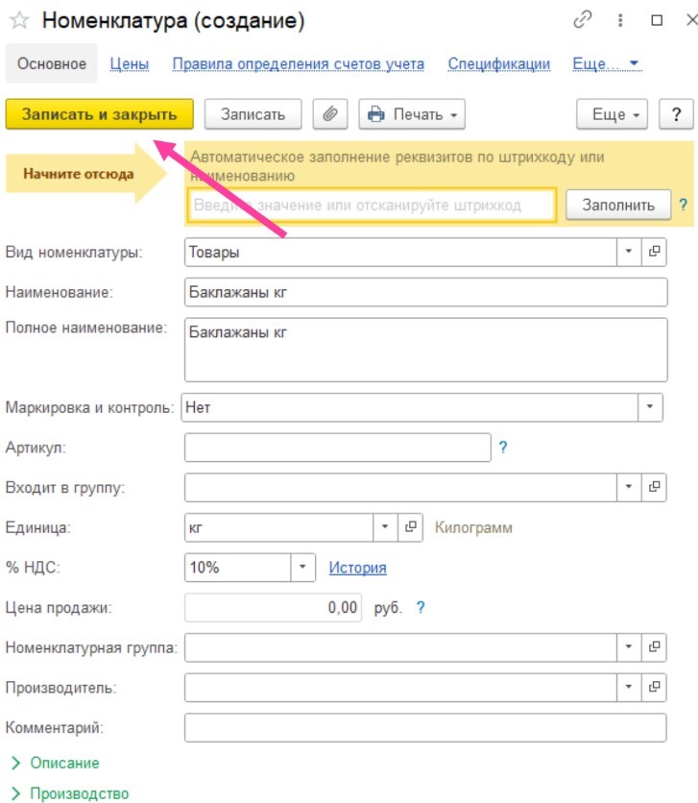The width and height of the screenshot is (698, 803).
Task: Click open icon of Входит в группу
Action: tap(655, 487)
